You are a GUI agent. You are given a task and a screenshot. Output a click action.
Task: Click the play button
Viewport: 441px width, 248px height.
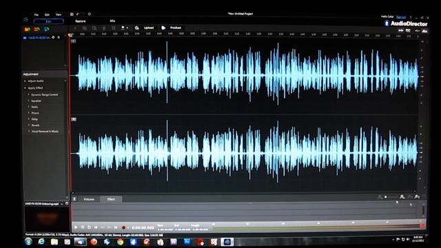coord(76,227)
